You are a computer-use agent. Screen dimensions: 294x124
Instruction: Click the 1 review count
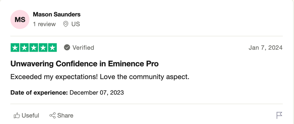click(44, 24)
